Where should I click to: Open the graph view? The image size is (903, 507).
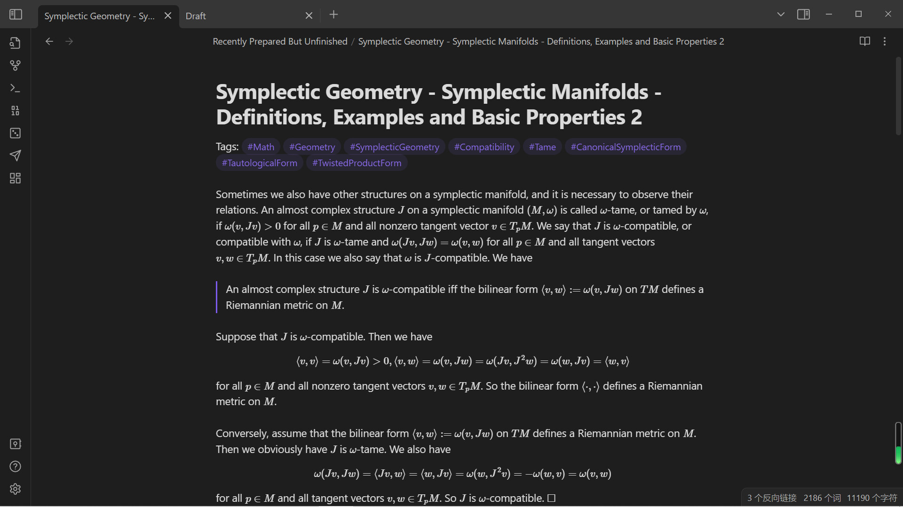coord(15,65)
